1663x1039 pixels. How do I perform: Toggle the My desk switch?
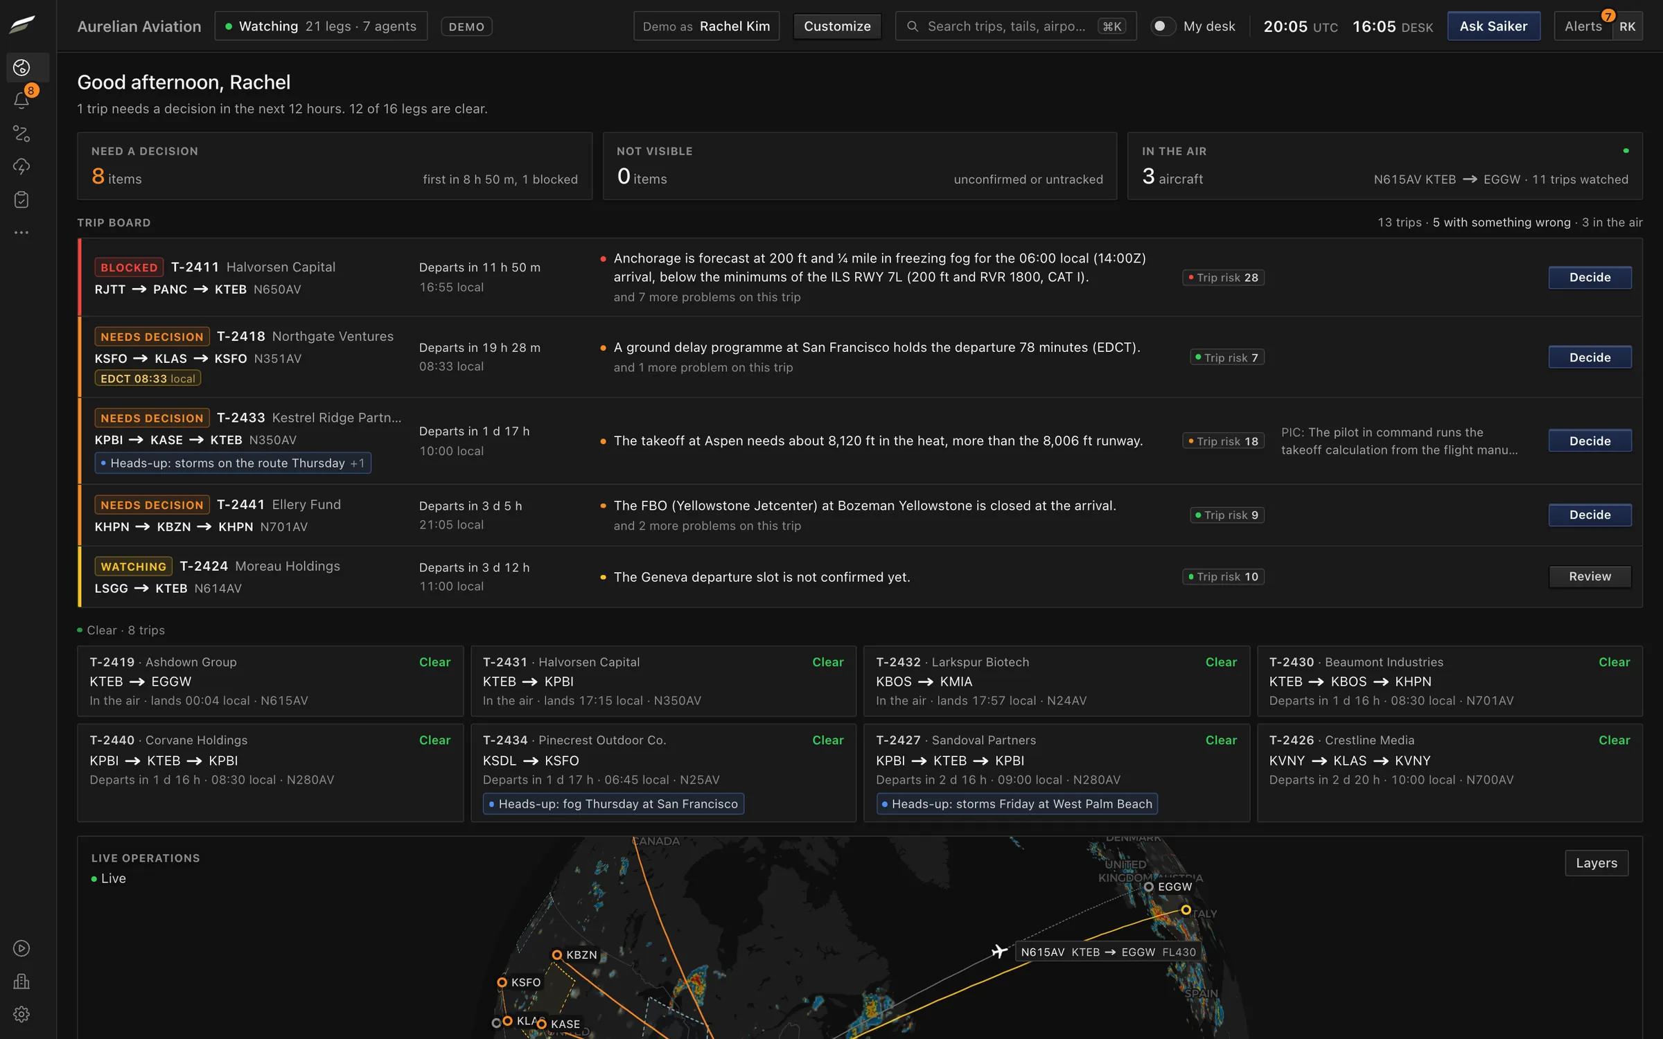(1163, 26)
